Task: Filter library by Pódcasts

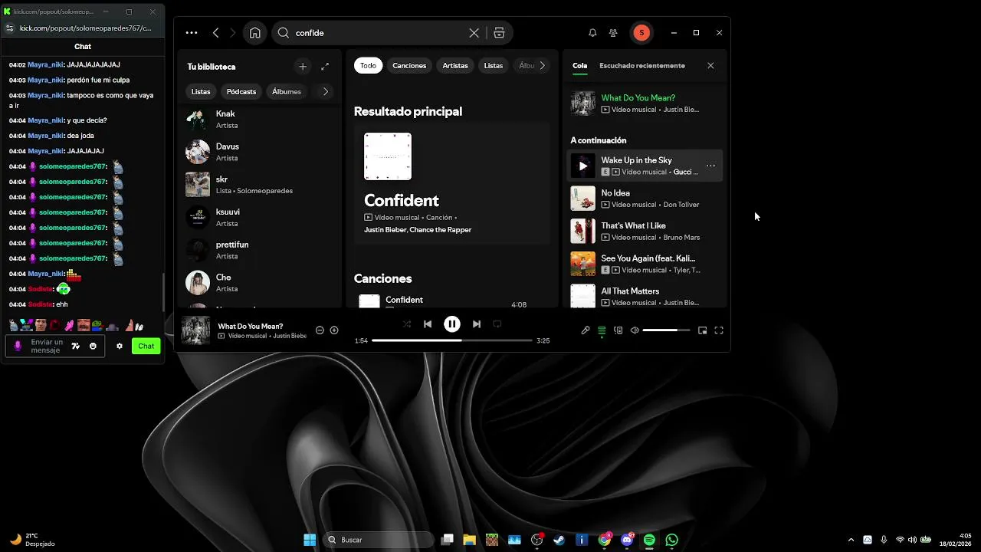Action: (241, 91)
